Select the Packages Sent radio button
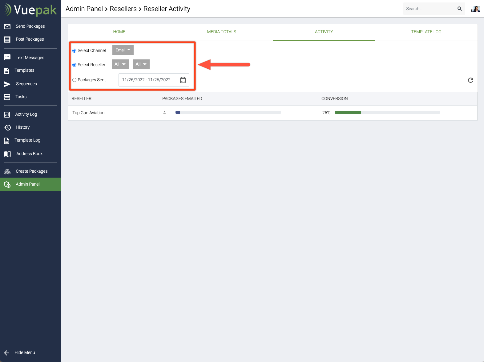484x362 pixels. (74, 80)
